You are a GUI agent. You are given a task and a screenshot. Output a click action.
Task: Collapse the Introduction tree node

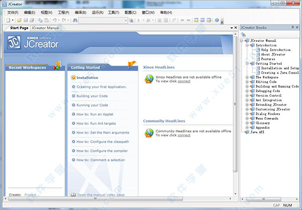(247, 45)
